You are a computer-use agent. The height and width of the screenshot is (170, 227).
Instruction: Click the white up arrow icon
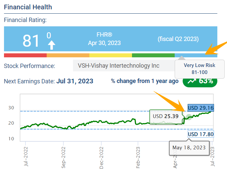pos(52,45)
